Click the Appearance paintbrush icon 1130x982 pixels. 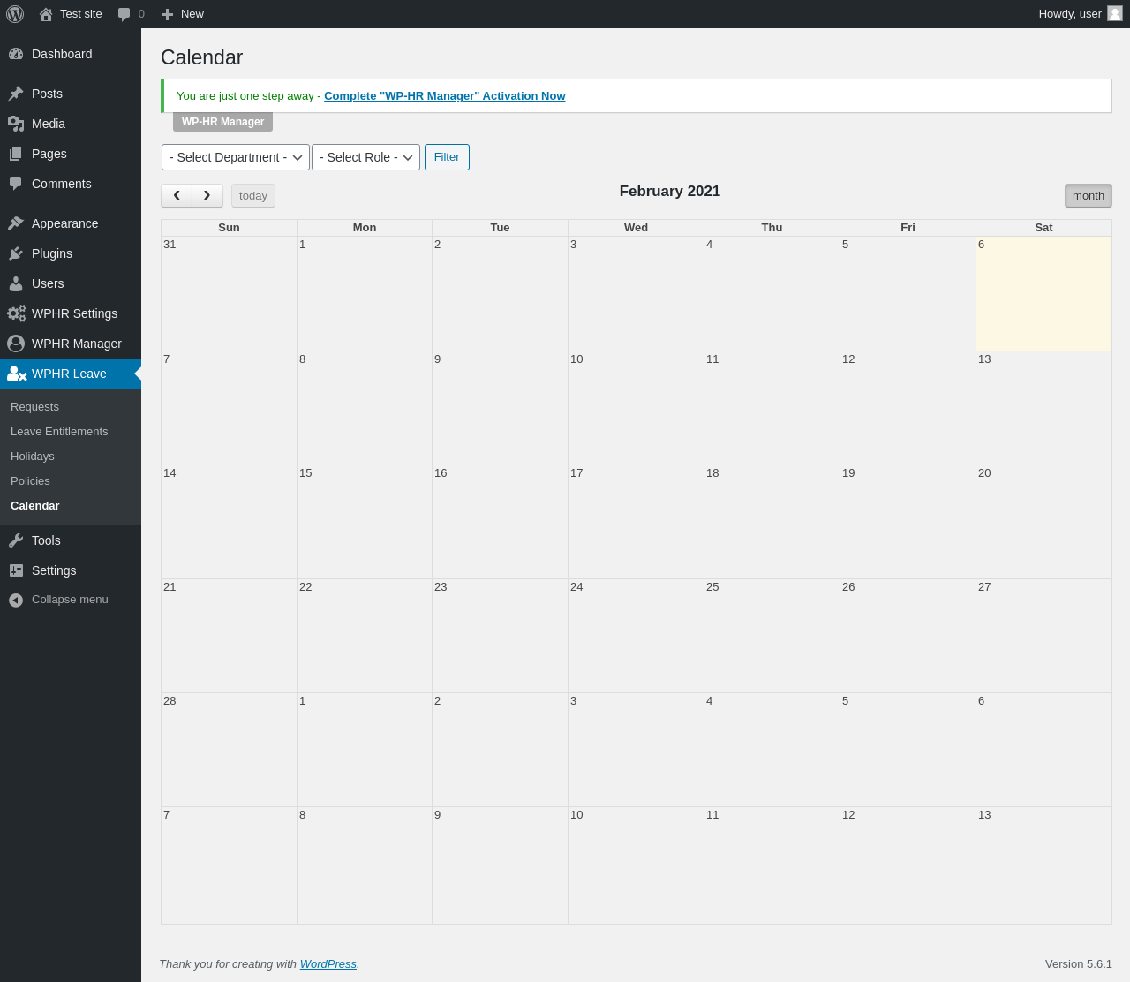[x=16, y=223]
